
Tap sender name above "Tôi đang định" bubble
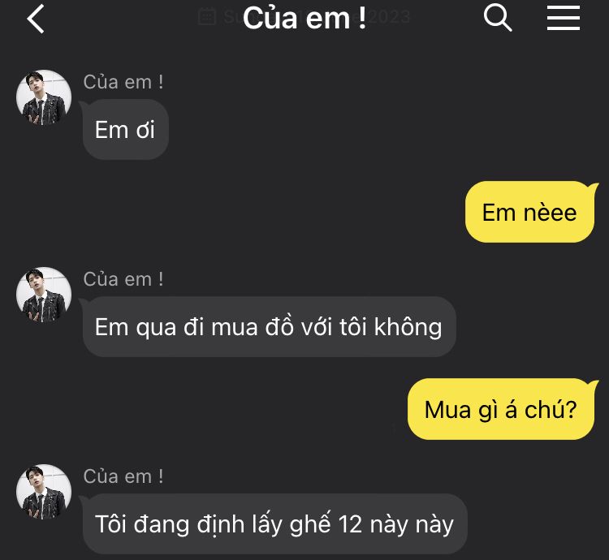[x=123, y=476]
